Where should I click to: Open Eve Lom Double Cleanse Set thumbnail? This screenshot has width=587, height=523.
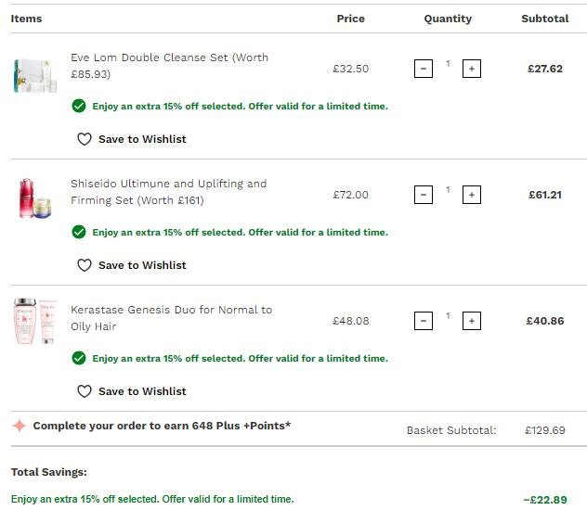34,75
